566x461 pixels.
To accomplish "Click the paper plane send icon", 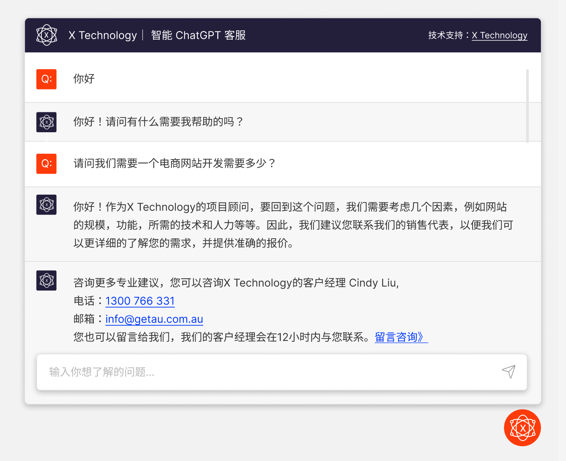I will click(x=509, y=372).
